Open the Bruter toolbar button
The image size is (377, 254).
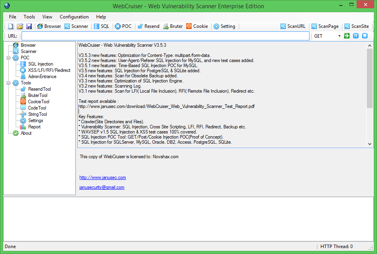(173, 26)
